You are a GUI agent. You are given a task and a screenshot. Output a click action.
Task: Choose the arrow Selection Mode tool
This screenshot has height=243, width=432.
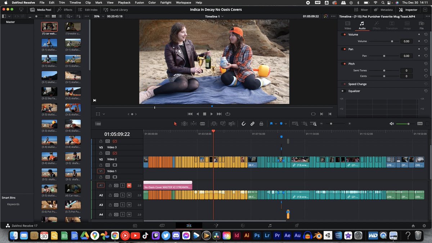coord(175,123)
